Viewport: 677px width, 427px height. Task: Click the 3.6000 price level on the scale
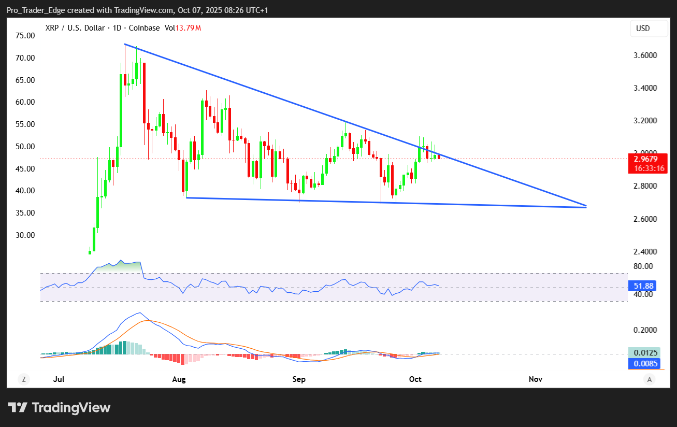[x=645, y=55]
